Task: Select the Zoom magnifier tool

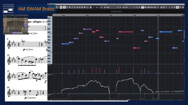Action: (82, 7)
